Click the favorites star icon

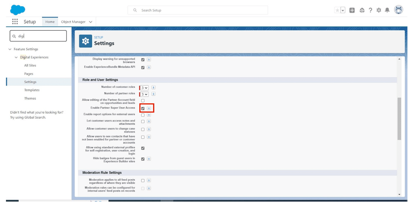(337, 10)
